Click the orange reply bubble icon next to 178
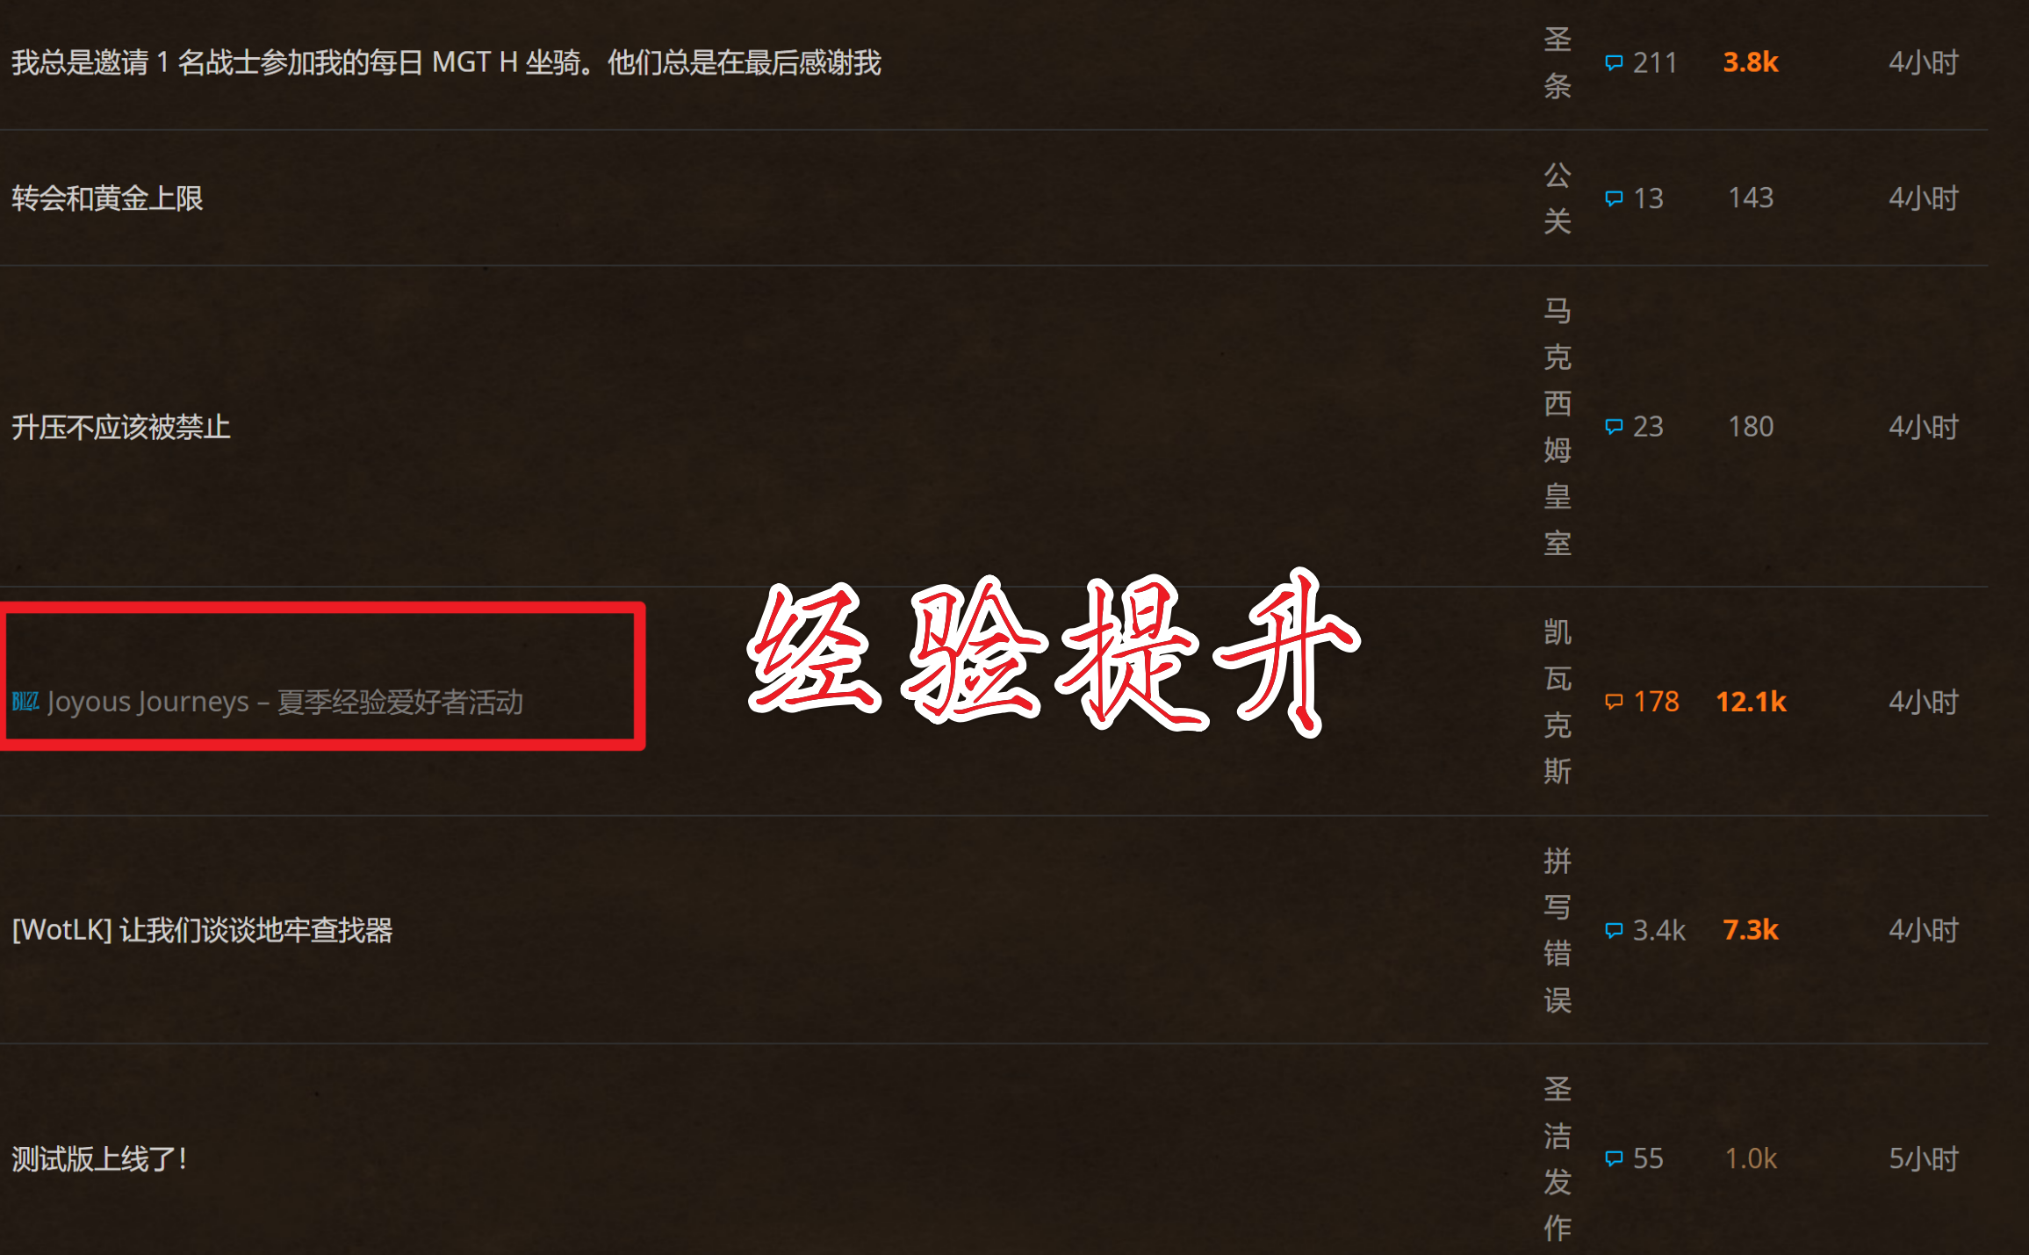This screenshot has width=2029, height=1255. pos(1614,701)
